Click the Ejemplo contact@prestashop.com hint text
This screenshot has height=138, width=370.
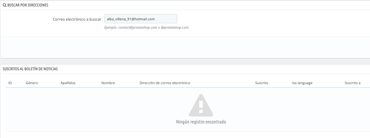(146, 27)
